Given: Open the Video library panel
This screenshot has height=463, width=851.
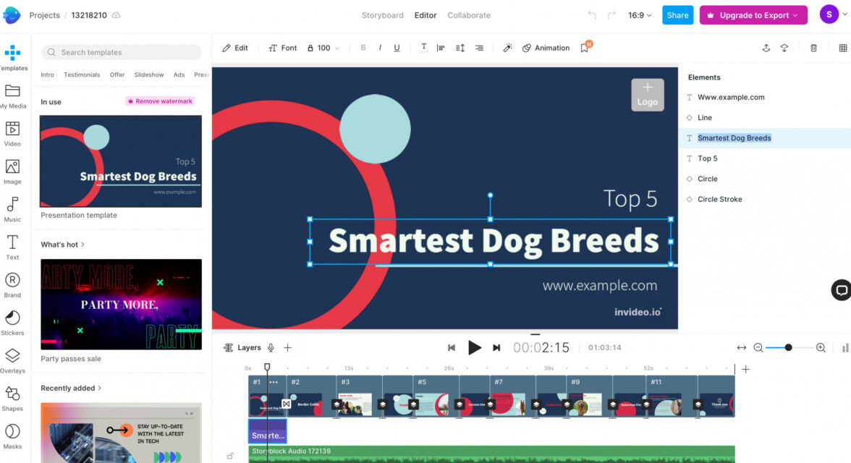Looking at the screenshot, I should (12, 134).
